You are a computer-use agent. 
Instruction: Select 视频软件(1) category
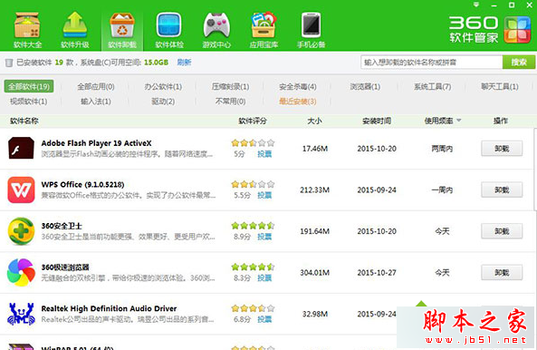coord(29,102)
